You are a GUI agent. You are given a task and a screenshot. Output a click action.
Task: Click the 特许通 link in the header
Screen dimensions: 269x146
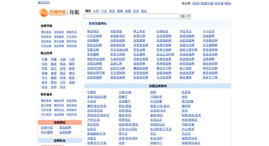(x=219, y=3)
